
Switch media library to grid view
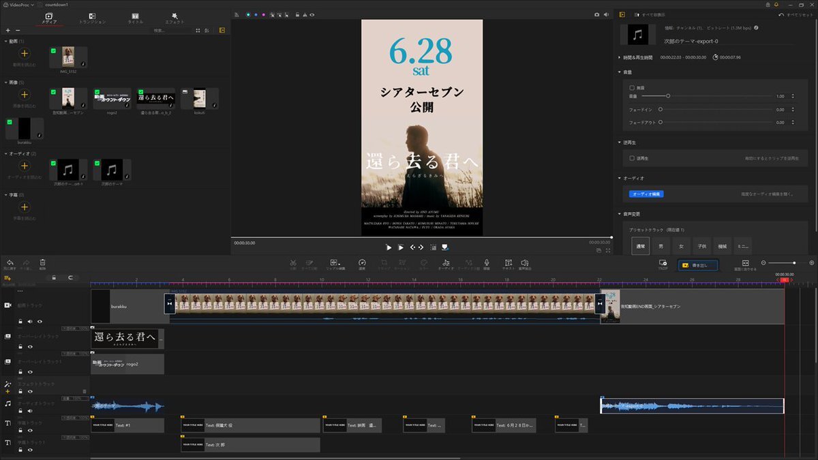pos(198,31)
